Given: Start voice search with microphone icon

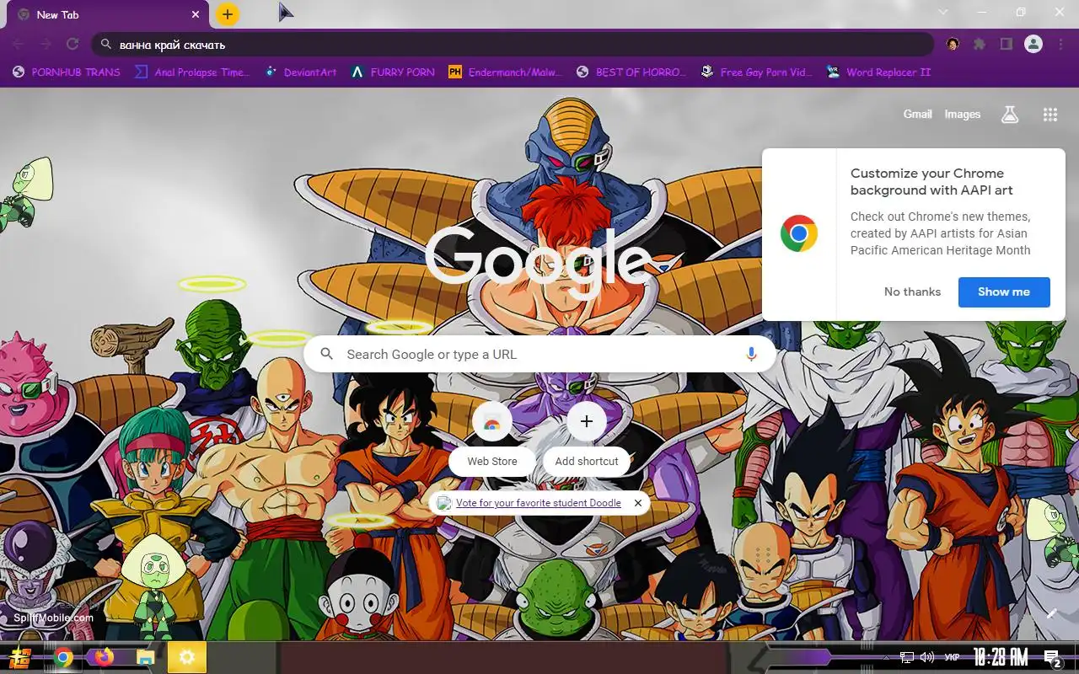Looking at the screenshot, I should click(751, 355).
